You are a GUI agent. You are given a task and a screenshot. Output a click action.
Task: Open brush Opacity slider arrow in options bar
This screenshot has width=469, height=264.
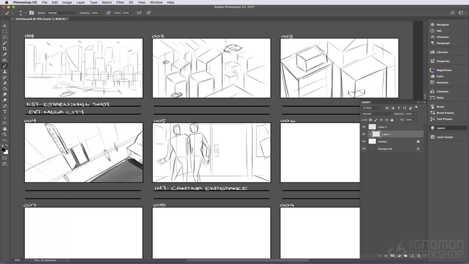102,13
